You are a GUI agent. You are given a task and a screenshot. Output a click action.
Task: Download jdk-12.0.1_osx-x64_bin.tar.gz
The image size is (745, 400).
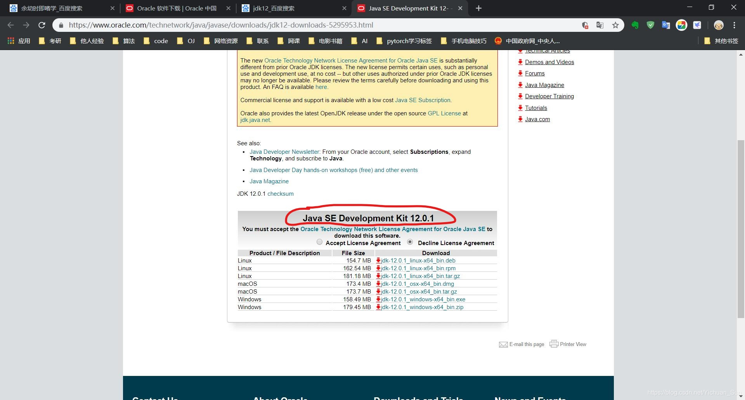419,292
